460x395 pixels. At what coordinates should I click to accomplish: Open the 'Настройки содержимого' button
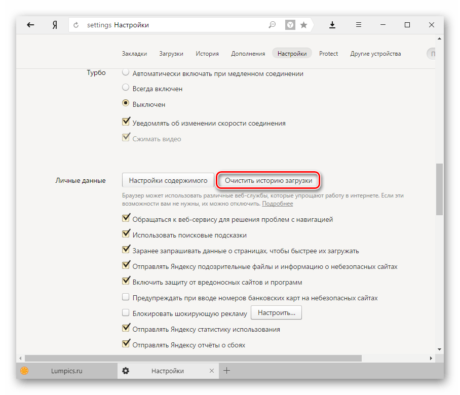168,180
